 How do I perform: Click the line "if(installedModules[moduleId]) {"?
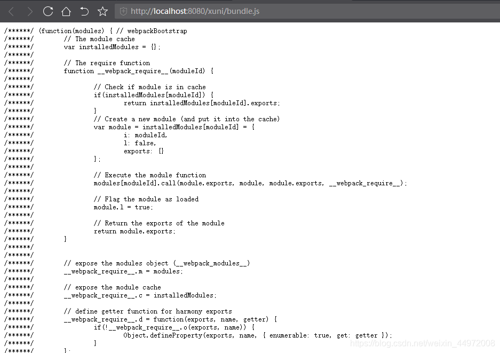[x=154, y=95]
